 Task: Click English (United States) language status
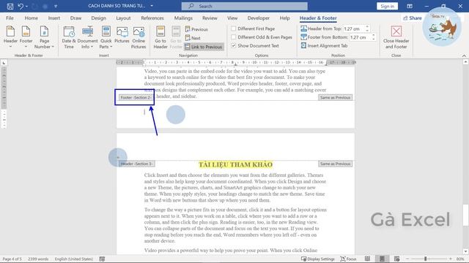pos(74,259)
